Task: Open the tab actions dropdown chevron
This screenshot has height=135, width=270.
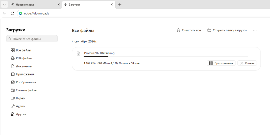Action: click(4, 5)
